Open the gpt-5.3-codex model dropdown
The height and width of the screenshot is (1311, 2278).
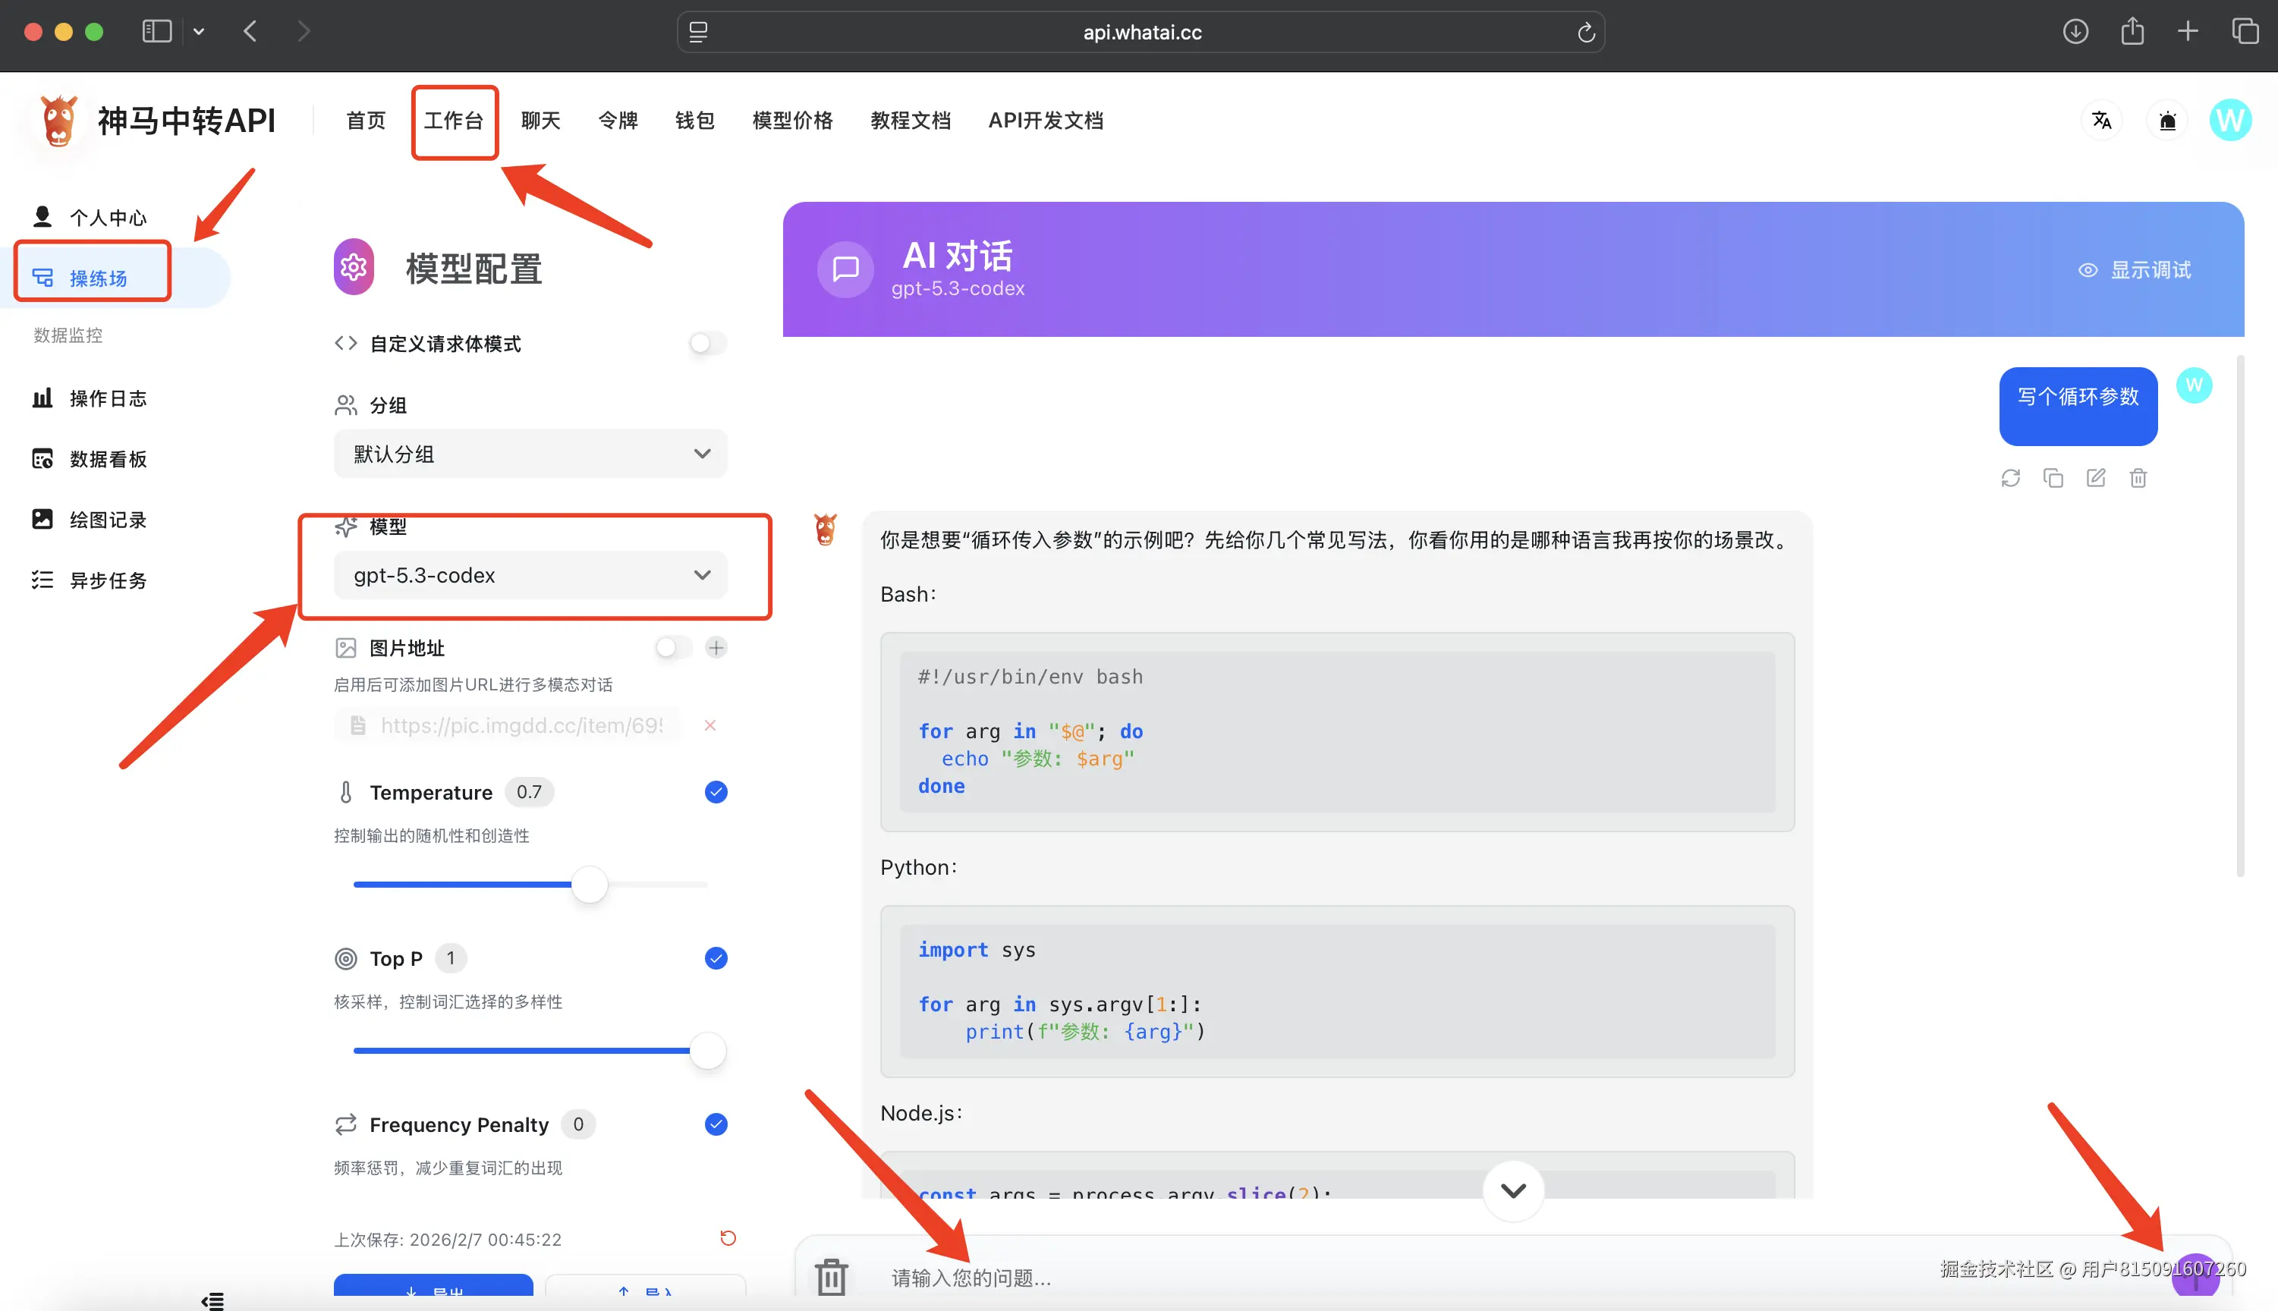click(530, 575)
